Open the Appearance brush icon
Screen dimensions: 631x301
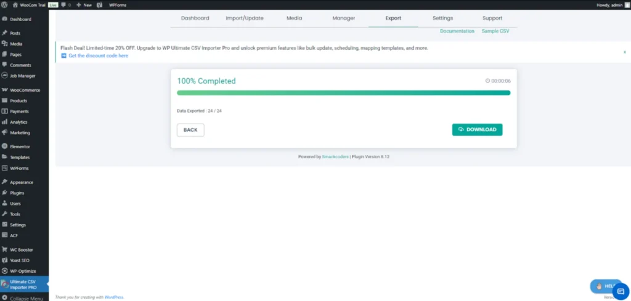pyautogui.click(x=5, y=182)
